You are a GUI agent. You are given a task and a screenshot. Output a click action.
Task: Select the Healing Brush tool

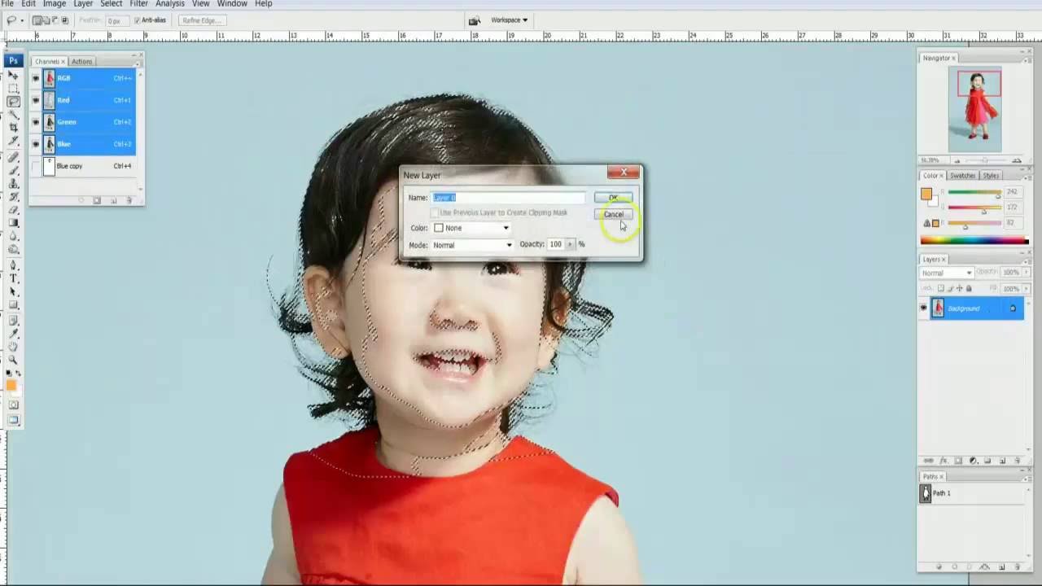[14, 158]
